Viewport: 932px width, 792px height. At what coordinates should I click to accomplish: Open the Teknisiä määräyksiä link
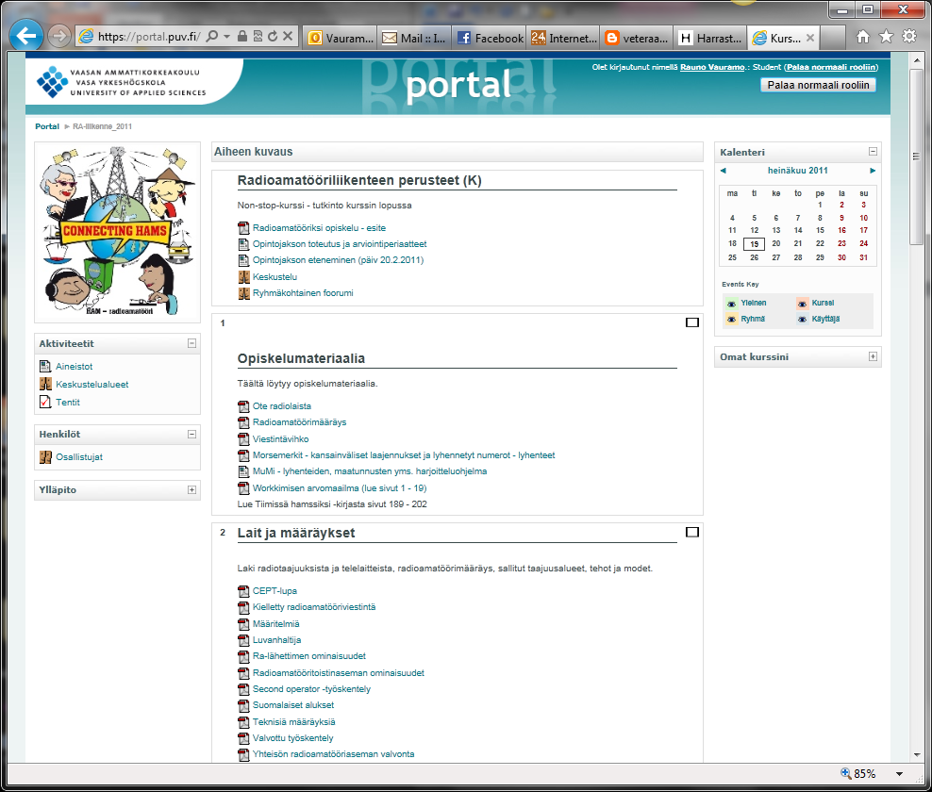(293, 722)
